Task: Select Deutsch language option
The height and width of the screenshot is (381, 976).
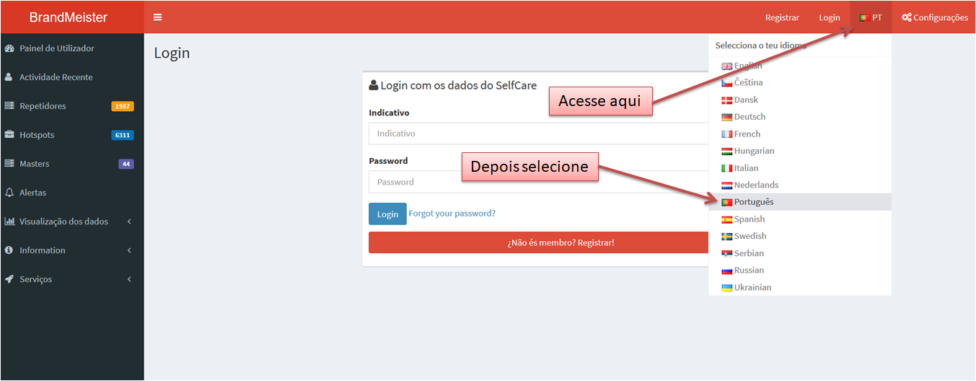Action: point(800,117)
